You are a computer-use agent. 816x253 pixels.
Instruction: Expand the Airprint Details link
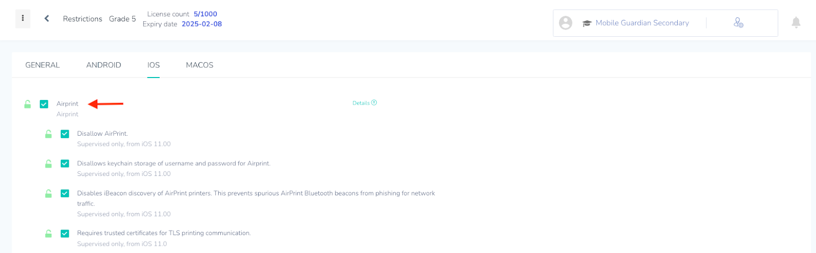[365, 103]
